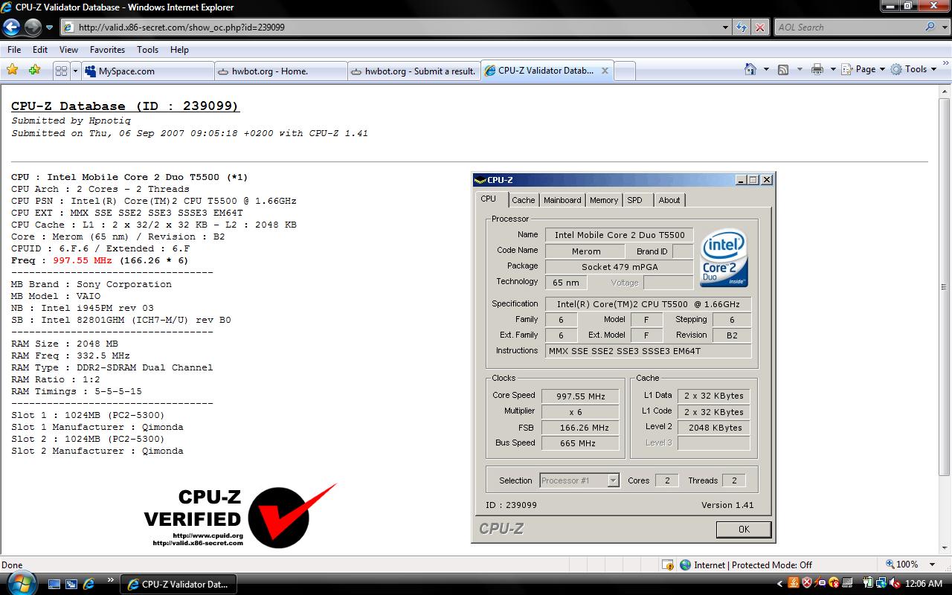The height and width of the screenshot is (595, 952).
Task: Switch to hwbot.org - Home tab
Action: tap(280, 71)
